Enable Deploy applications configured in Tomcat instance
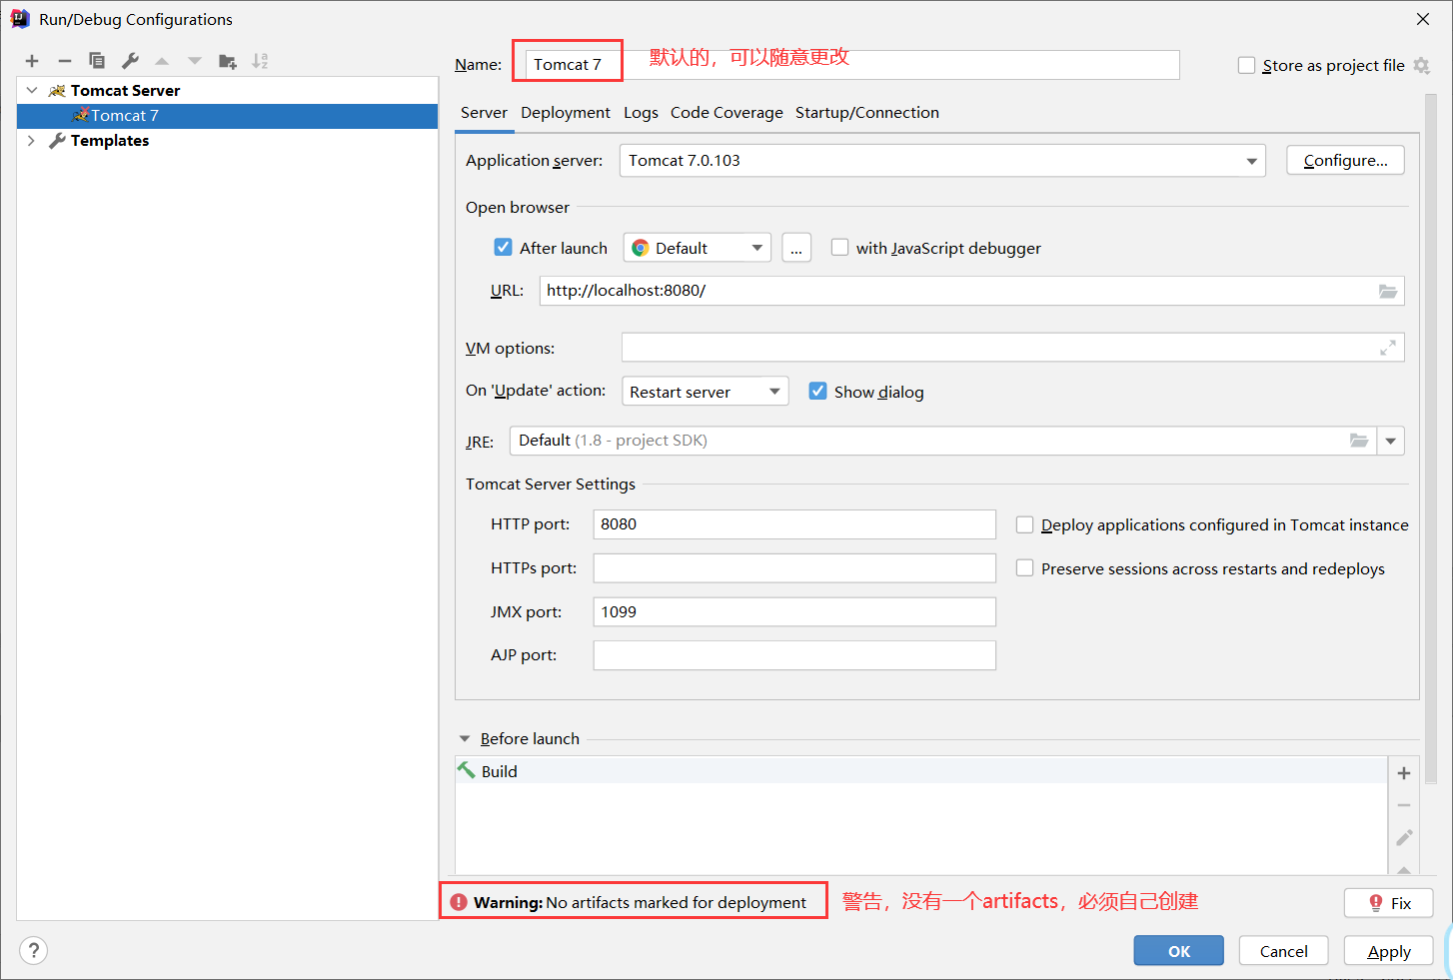 click(1024, 524)
